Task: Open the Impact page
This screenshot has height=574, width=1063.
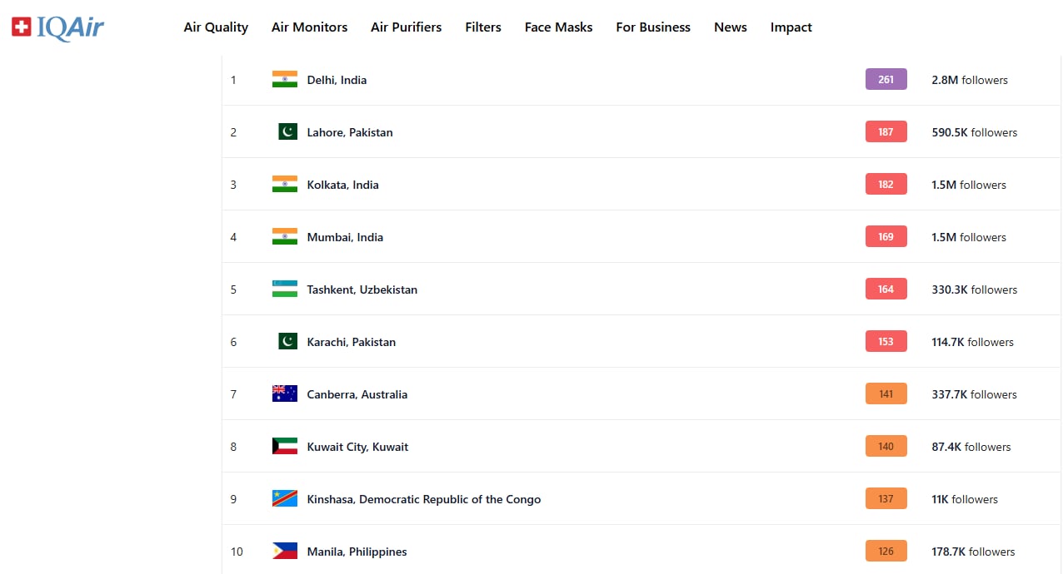Action: [x=791, y=27]
